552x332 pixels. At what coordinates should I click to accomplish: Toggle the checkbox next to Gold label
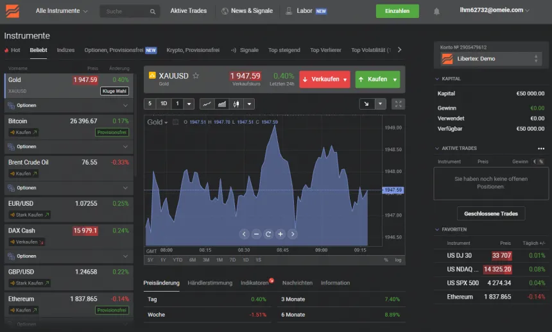coord(176,122)
